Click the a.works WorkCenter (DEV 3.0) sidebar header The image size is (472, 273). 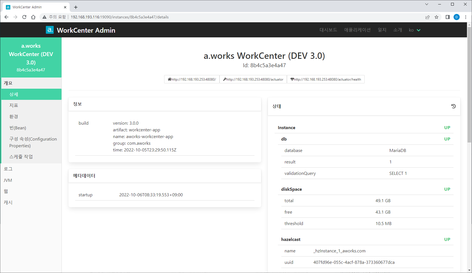coord(31,57)
